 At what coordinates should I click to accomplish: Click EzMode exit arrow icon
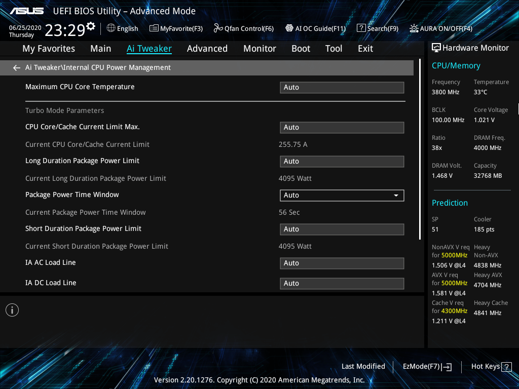point(447,367)
